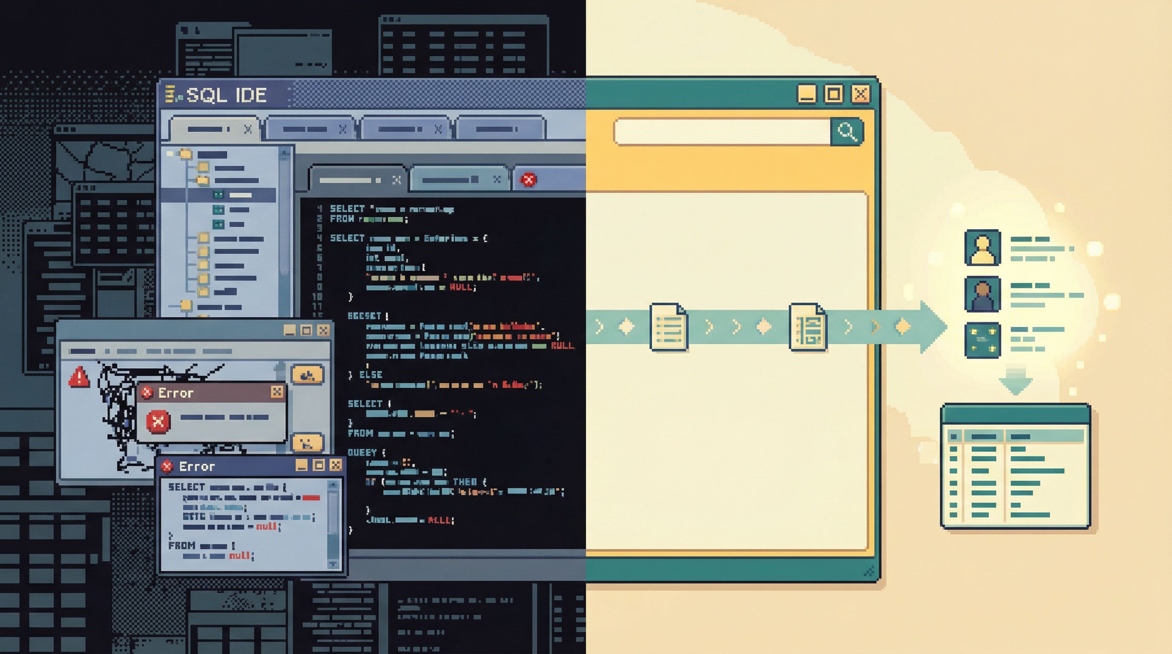Click the second document icon on arrow

pyautogui.click(x=807, y=327)
